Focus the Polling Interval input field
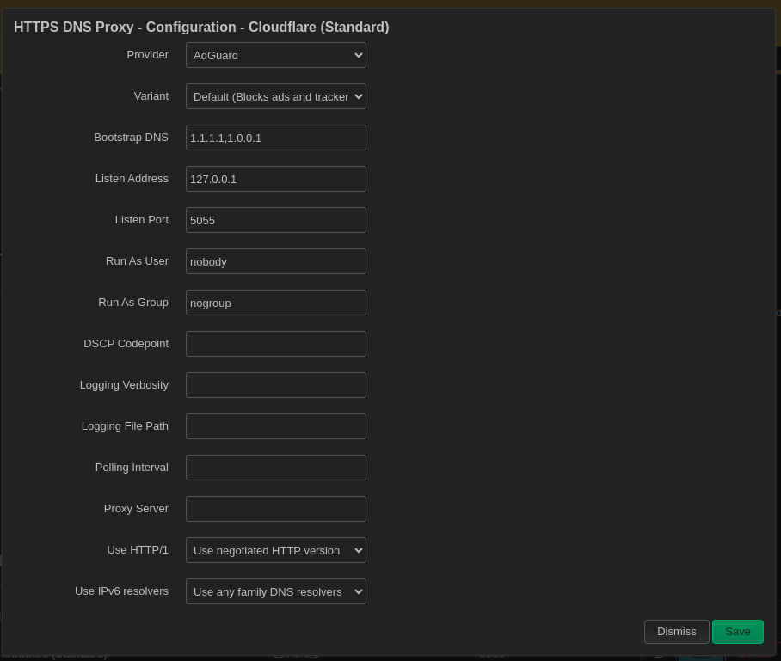This screenshot has height=661, width=781. pos(276,468)
